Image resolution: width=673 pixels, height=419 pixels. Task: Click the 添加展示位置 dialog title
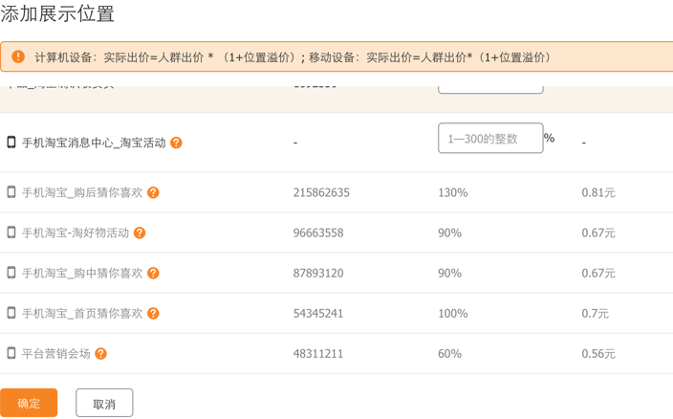(x=57, y=13)
